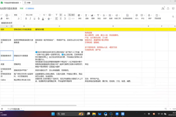This screenshot has height=117, width=176.
Task: Click the 评论 comment icon
Action: 142,15
